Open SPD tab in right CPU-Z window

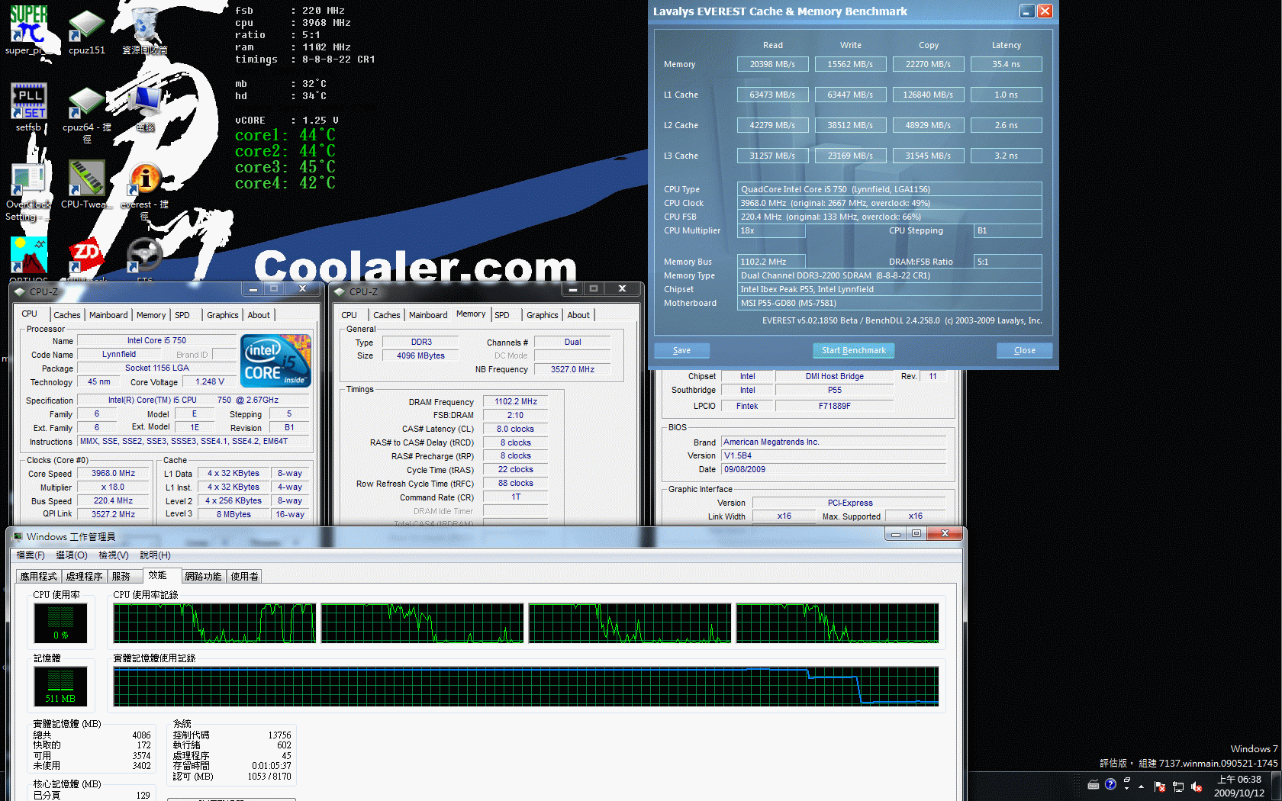pyautogui.click(x=502, y=315)
